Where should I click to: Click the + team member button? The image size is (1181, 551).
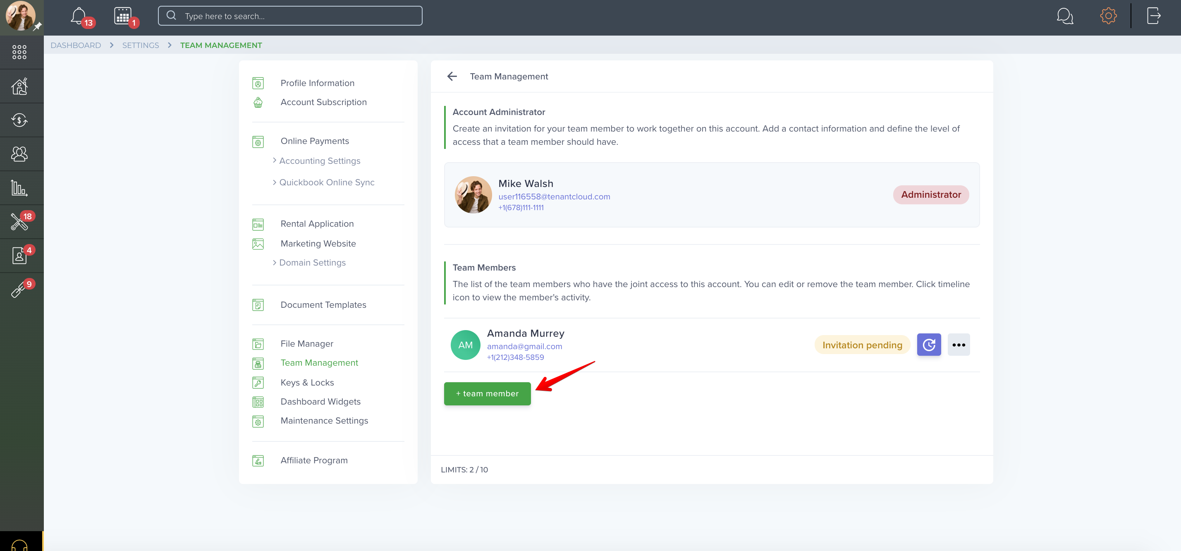point(487,393)
